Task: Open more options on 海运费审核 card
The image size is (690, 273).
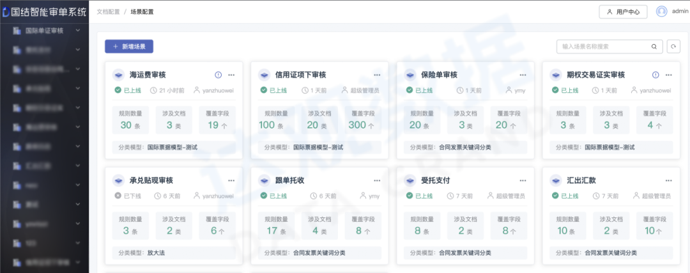Action: click(231, 75)
